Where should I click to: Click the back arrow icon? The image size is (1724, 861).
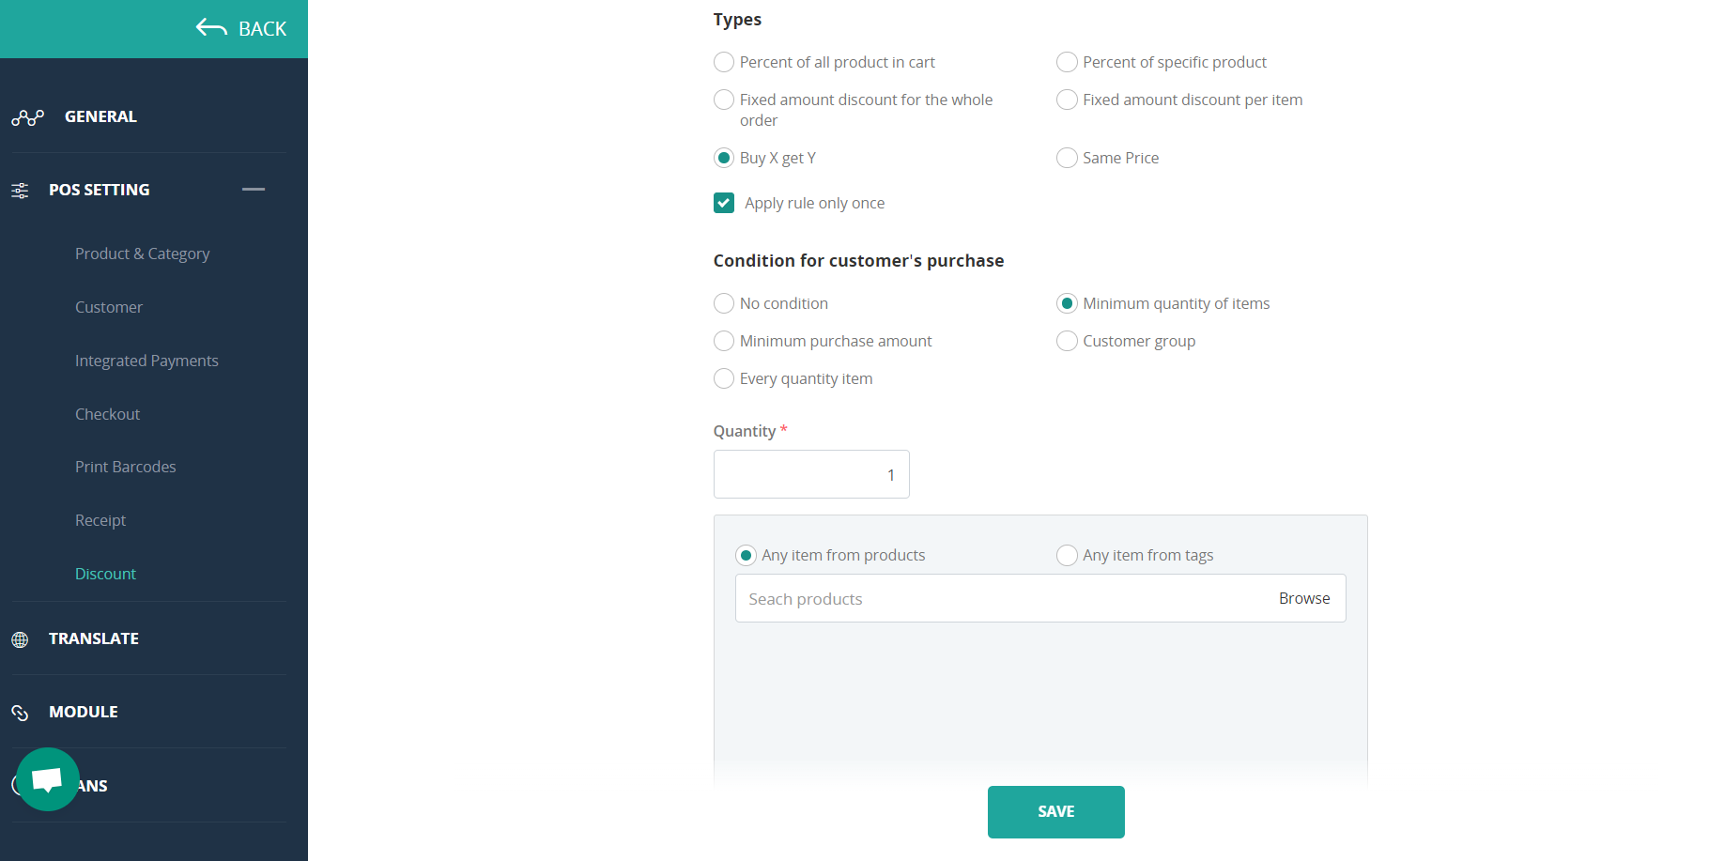point(211,28)
